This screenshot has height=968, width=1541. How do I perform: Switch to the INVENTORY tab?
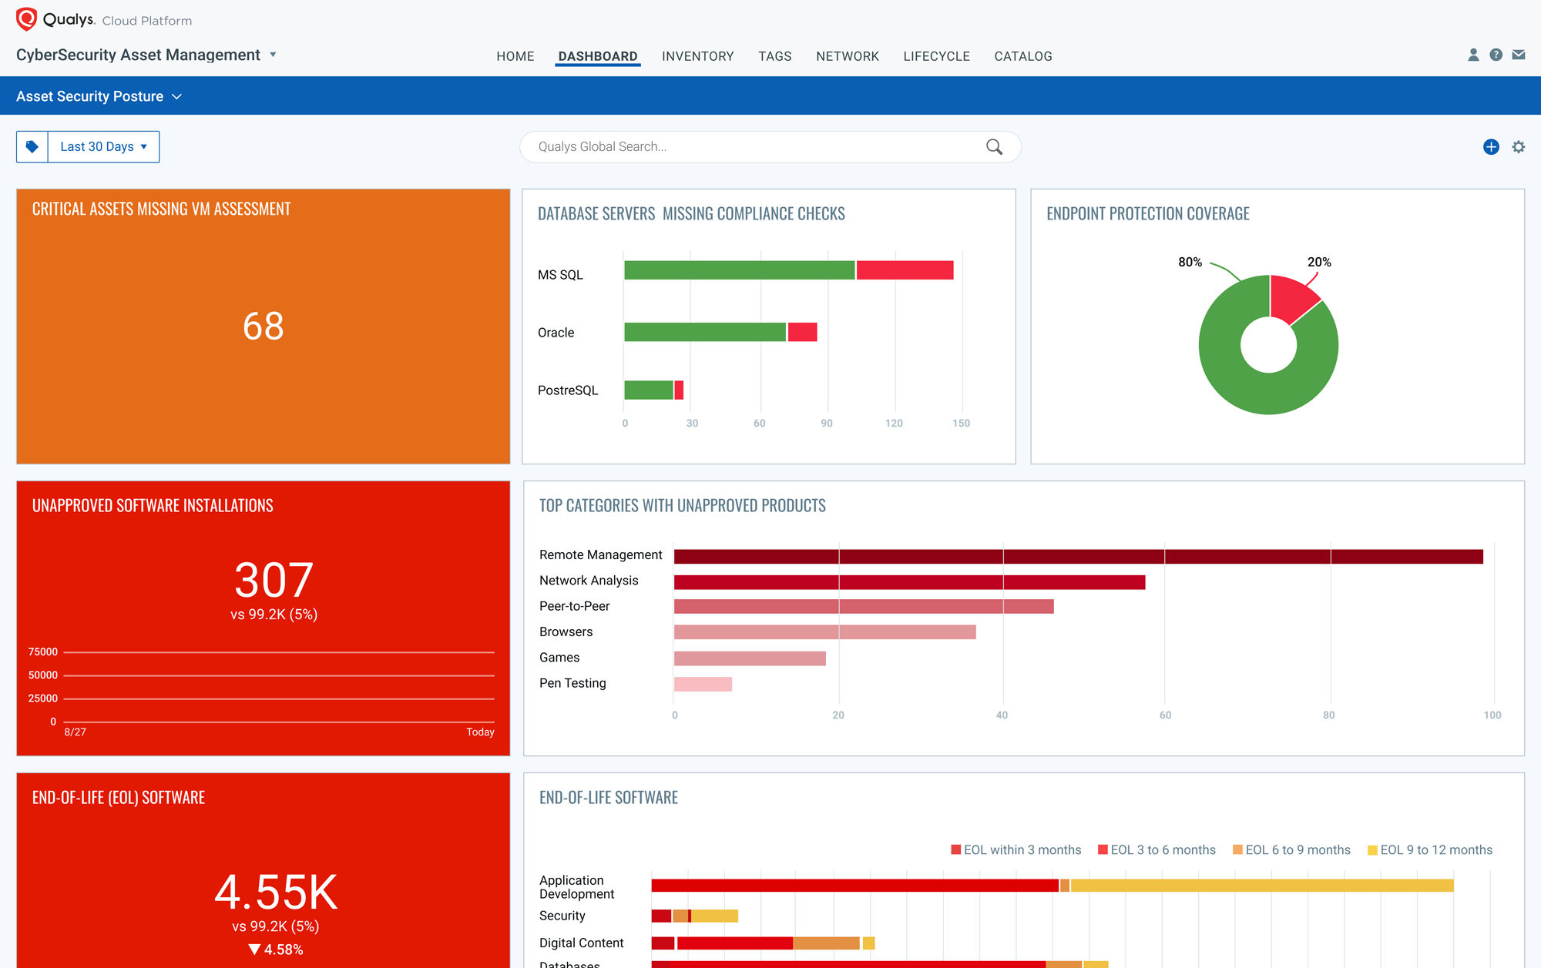tap(697, 55)
